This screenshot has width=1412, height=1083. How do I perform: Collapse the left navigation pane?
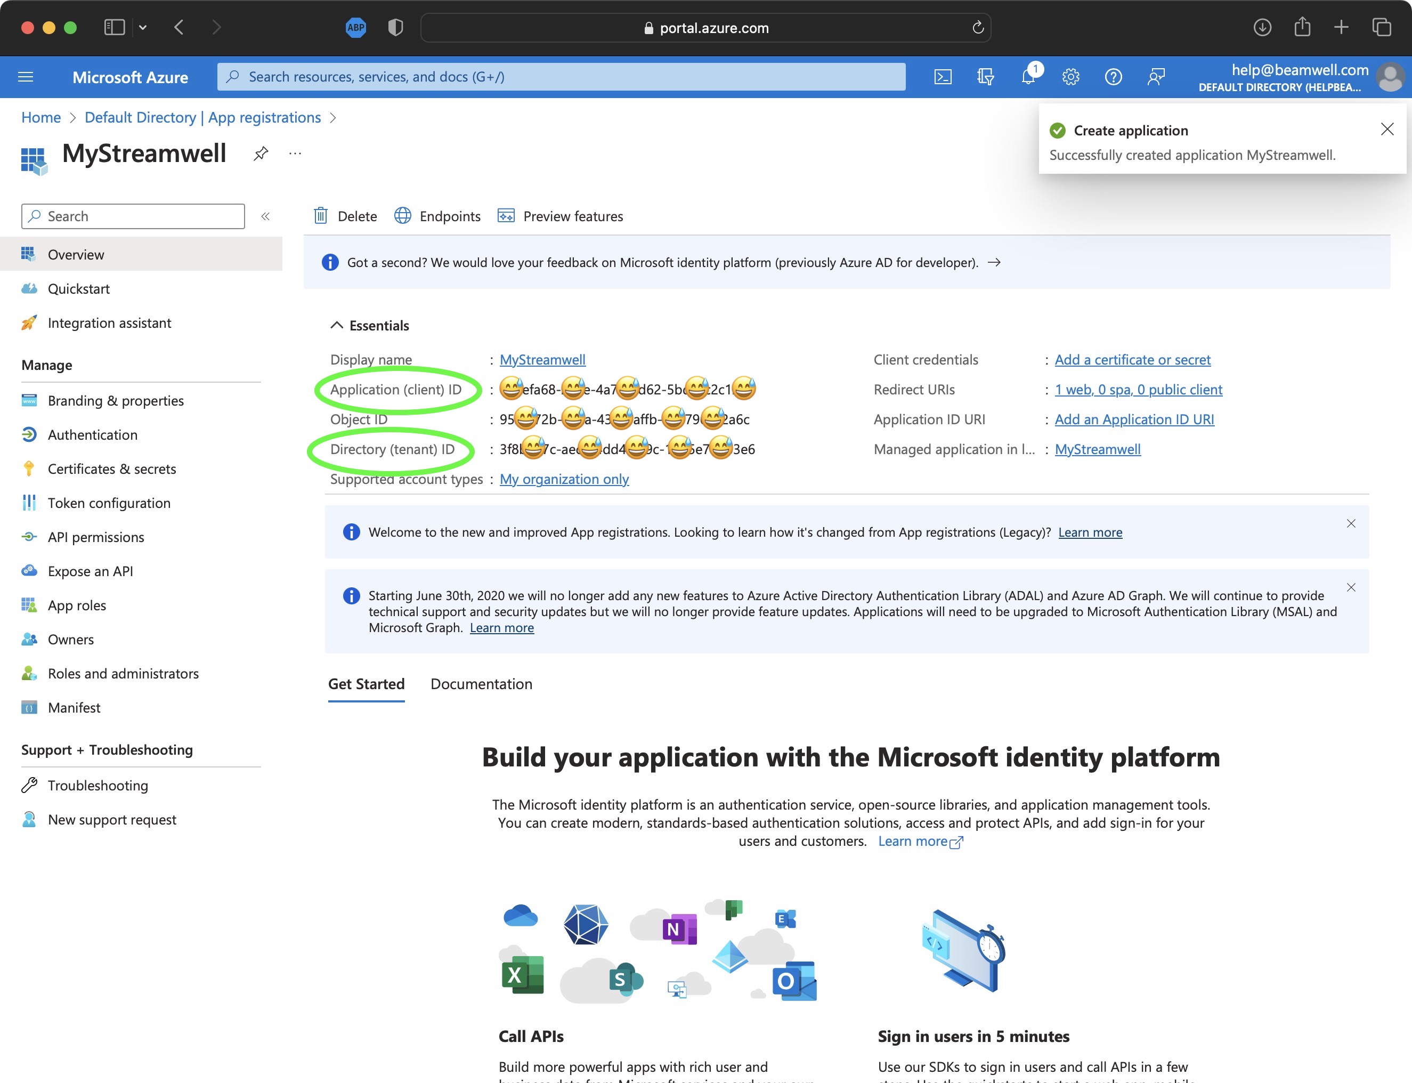tap(265, 216)
